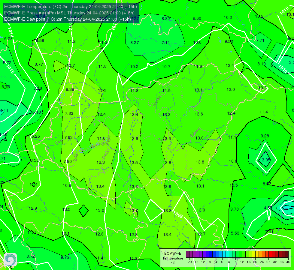Click the 12.0 temperature value
The image size is (294, 270).
[x=231, y=89]
